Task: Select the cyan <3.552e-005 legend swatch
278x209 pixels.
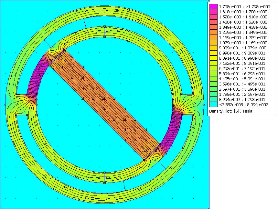Action: [213, 104]
